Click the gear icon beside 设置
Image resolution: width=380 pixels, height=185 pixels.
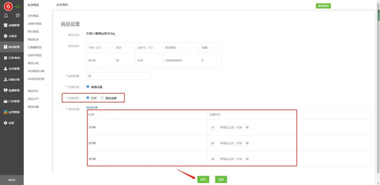click(x=6, y=123)
